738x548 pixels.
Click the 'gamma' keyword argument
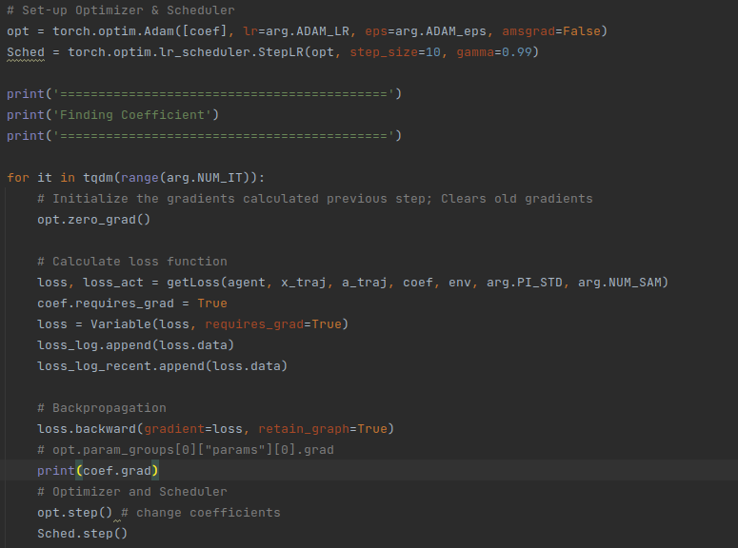tap(475, 52)
